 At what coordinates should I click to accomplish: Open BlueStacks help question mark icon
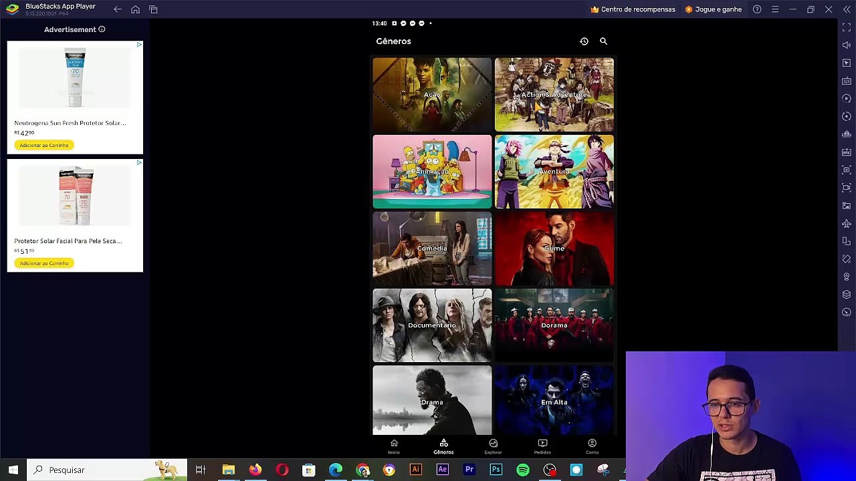[x=757, y=9]
